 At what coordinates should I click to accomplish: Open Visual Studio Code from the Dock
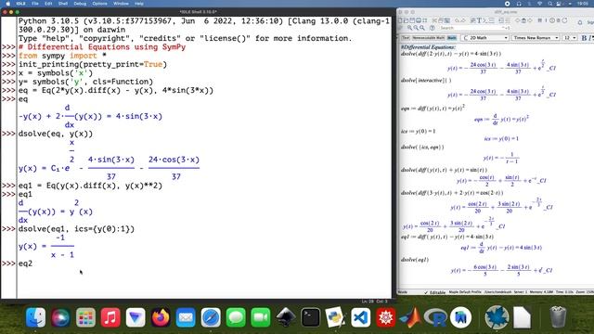[361, 317]
